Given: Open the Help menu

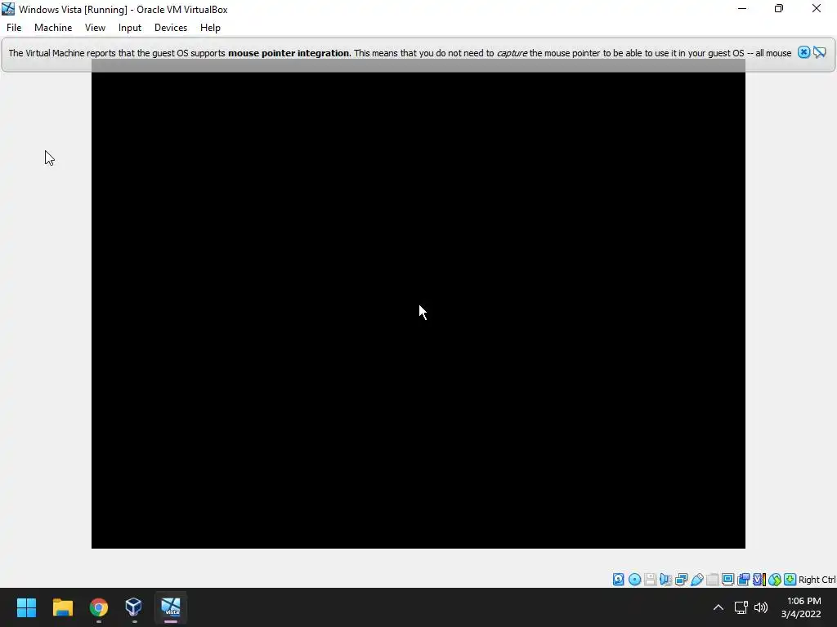Looking at the screenshot, I should coord(210,28).
